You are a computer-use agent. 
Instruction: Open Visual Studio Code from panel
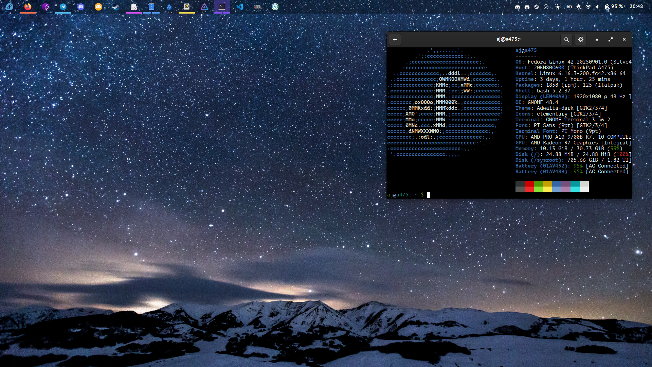tap(240, 6)
